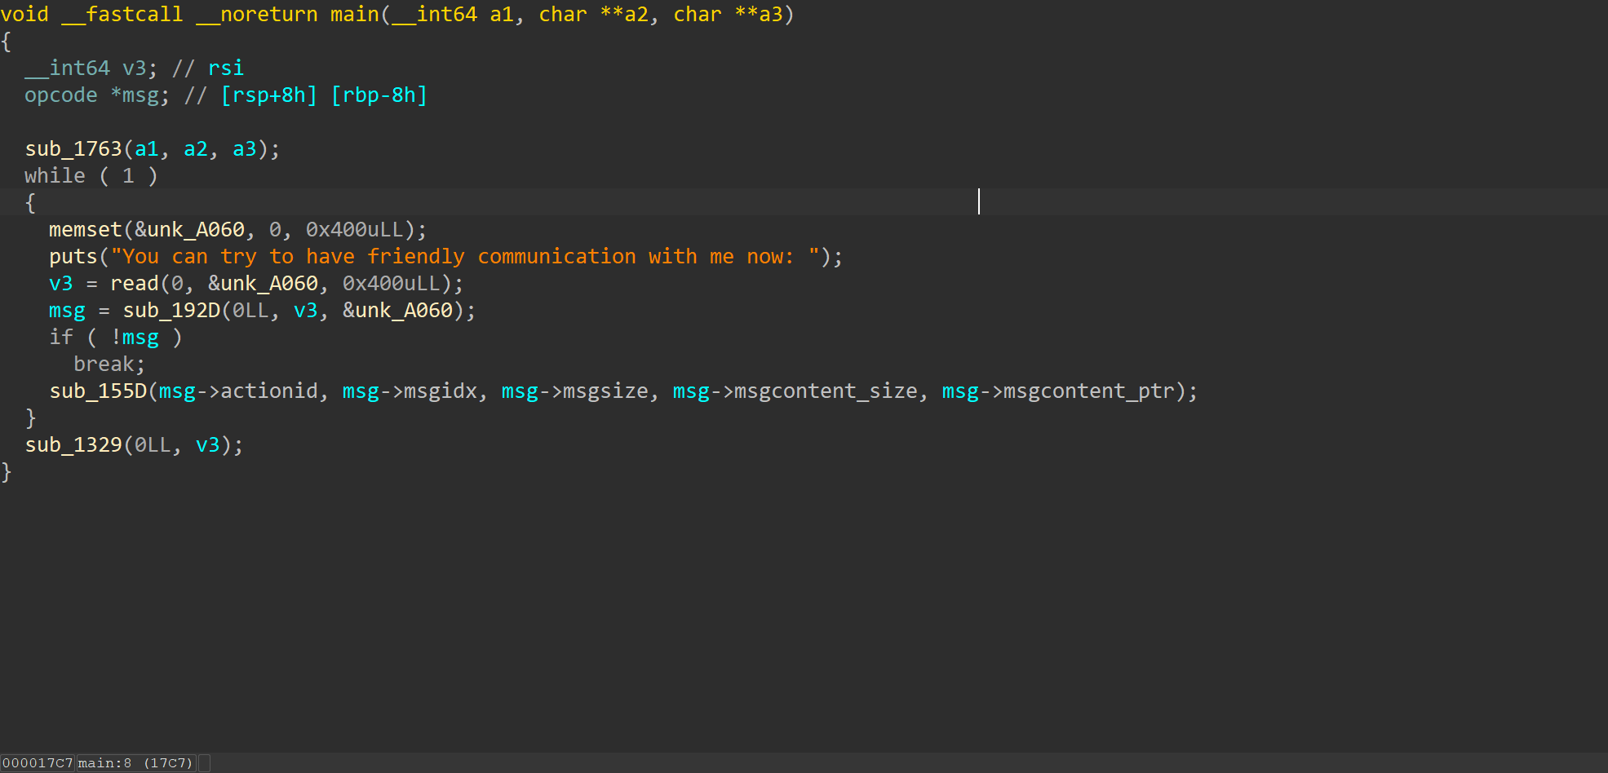Click the 000017C7 address in status bar
Screen dimensions: 1608x773
(x=38, y=763)
